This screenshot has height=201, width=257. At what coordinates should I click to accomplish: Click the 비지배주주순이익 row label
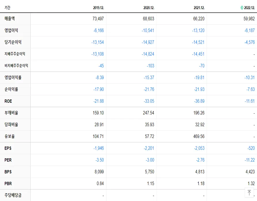click(16, 66)
